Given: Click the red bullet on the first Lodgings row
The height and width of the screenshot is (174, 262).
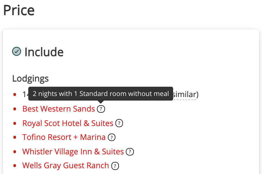Looking at the screenshot, I should click(x=15, y=95).
